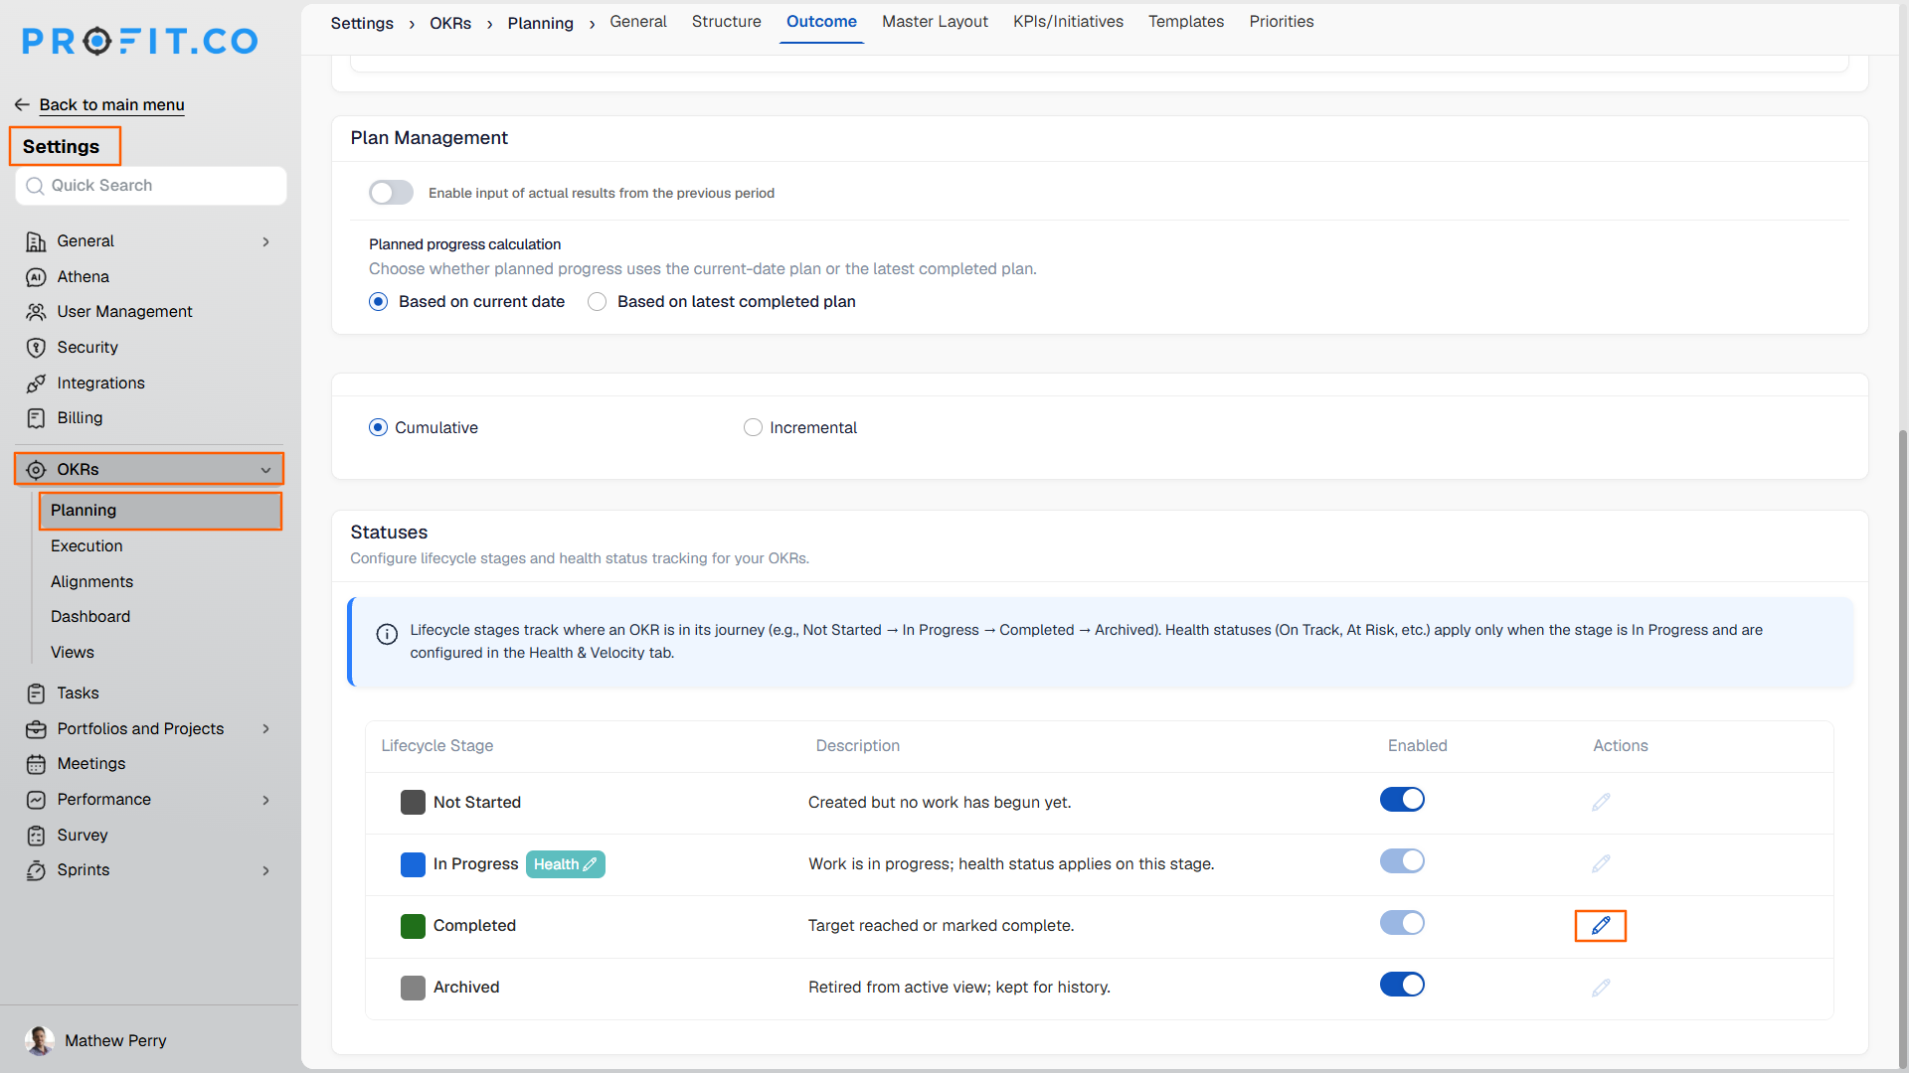The height and width of the screenshot is (1073, 1909).
Task: Expand the General sidebar chevron
Action: (x=265, y=241)
